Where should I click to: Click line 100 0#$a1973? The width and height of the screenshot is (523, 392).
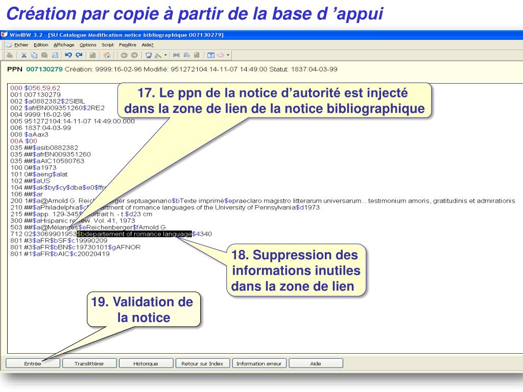pos(33,167)
